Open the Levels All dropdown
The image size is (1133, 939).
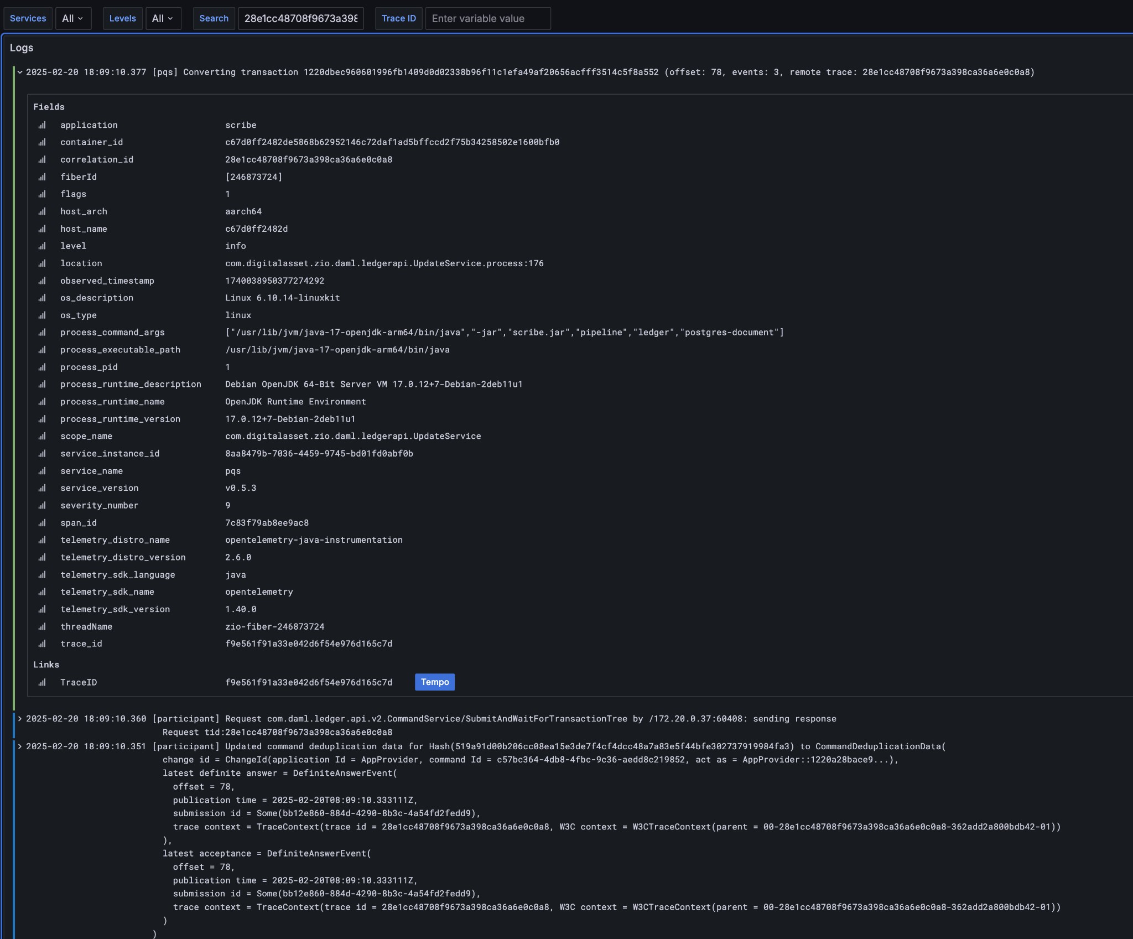click(163, 18)
